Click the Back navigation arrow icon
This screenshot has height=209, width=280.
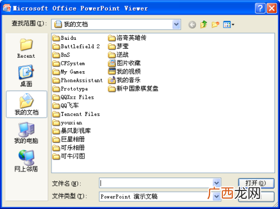point(192,25)
